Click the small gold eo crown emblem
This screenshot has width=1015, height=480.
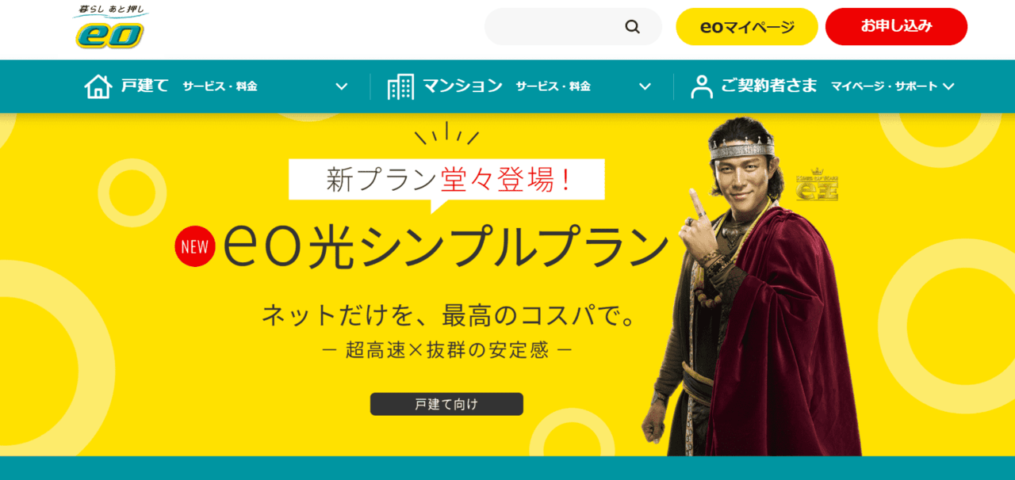coord(817,185)
